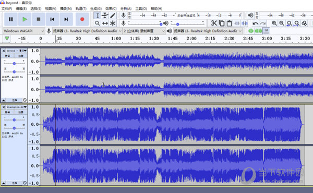Open the playback device Realtek dropdown
313x193 pixels.
pos(208,31)
